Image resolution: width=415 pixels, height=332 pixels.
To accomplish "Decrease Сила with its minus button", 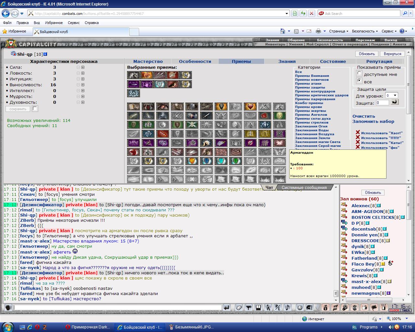I will (78, 67).
